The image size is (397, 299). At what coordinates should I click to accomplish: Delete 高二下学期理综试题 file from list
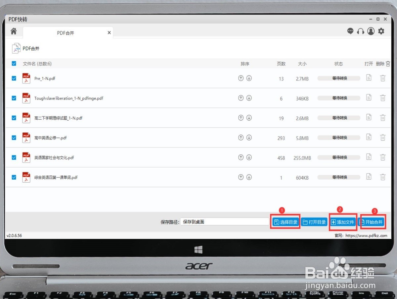tap(383, 118)
